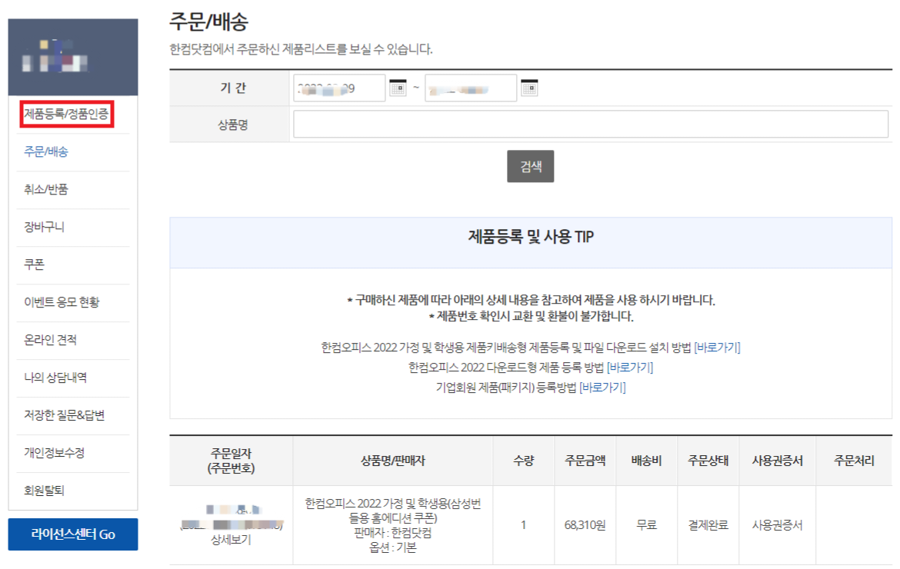
Task: Focus the 상품명 search text field
Action: click(591, 124)
